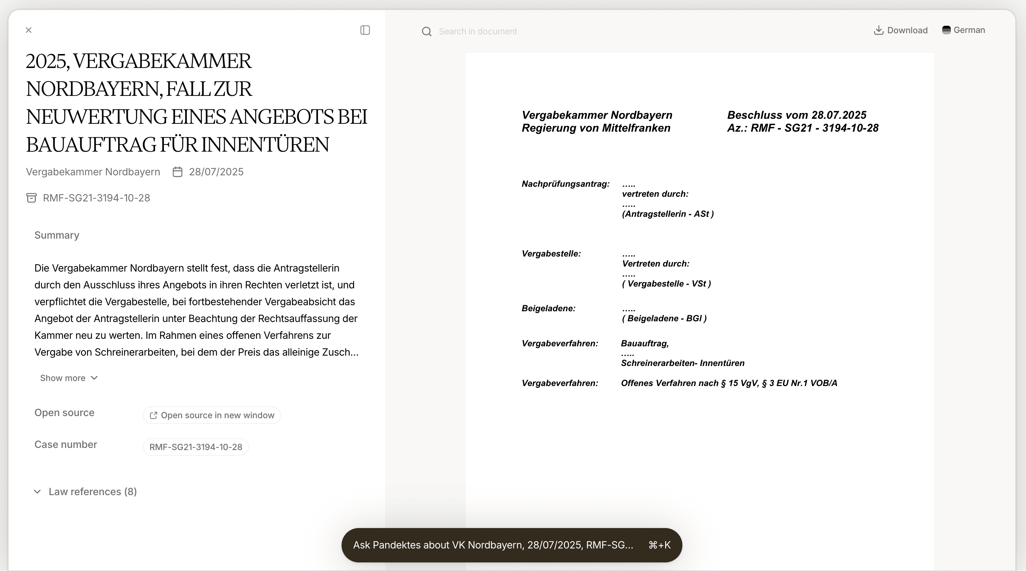Viewport: 1026px width, 571px height.
Task: Open the Ask Pandektes prompt bar
Action: pos(493,545)
